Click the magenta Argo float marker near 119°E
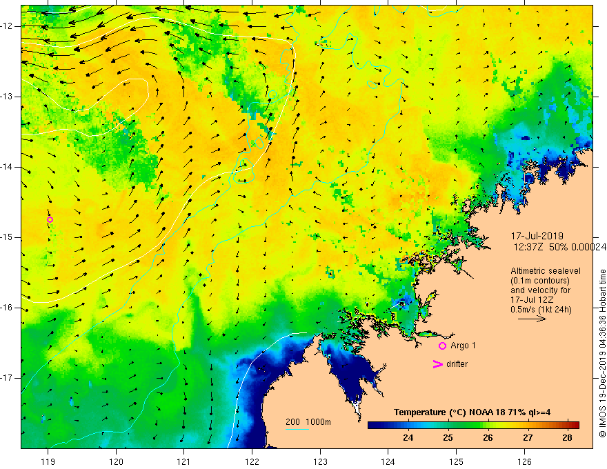Screen dimensions: 607x469 click(x=50, y=220)
